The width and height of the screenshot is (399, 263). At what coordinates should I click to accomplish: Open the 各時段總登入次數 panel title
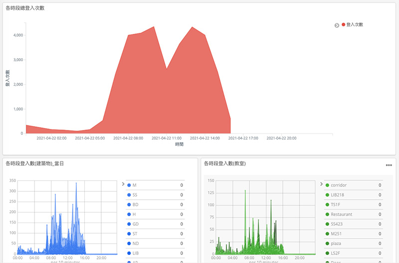25,8
